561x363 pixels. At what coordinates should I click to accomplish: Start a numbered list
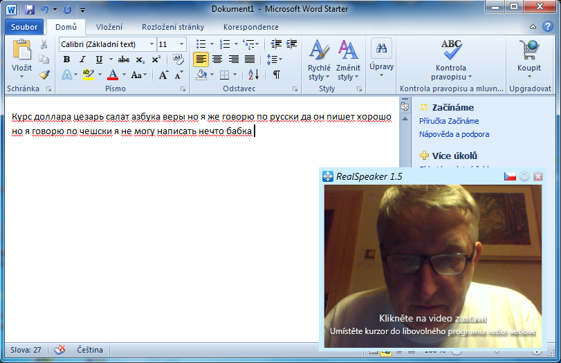[x=225, y=44]
